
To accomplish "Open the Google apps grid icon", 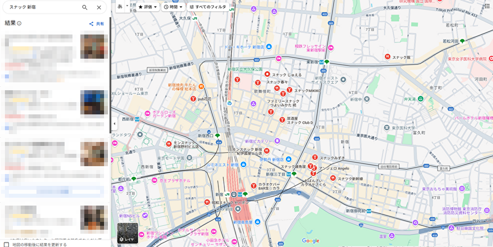I will coord(487,5).
